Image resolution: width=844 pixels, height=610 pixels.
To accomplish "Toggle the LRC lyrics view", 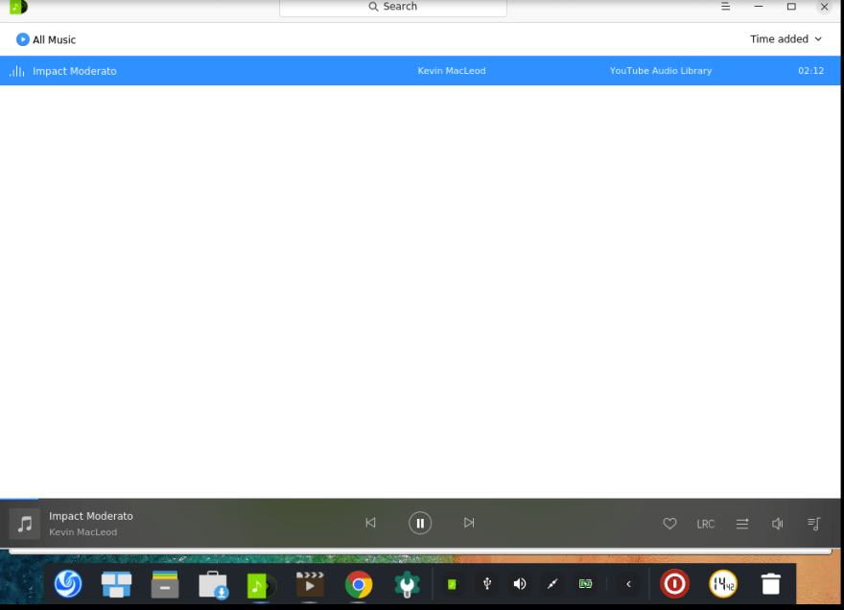I will [705, 524].
